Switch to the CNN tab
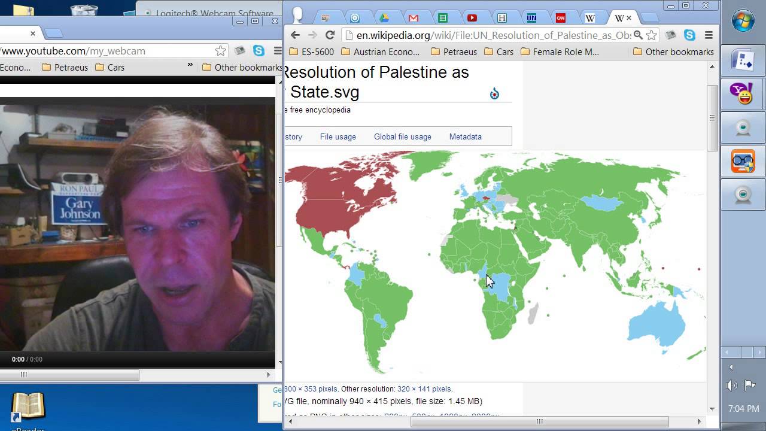The height and width of the screenshot is (431, 766). 561,18
